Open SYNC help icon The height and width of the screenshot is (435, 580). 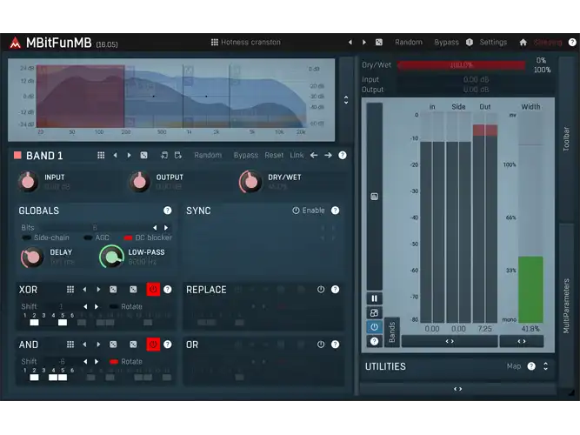point(335,211)
